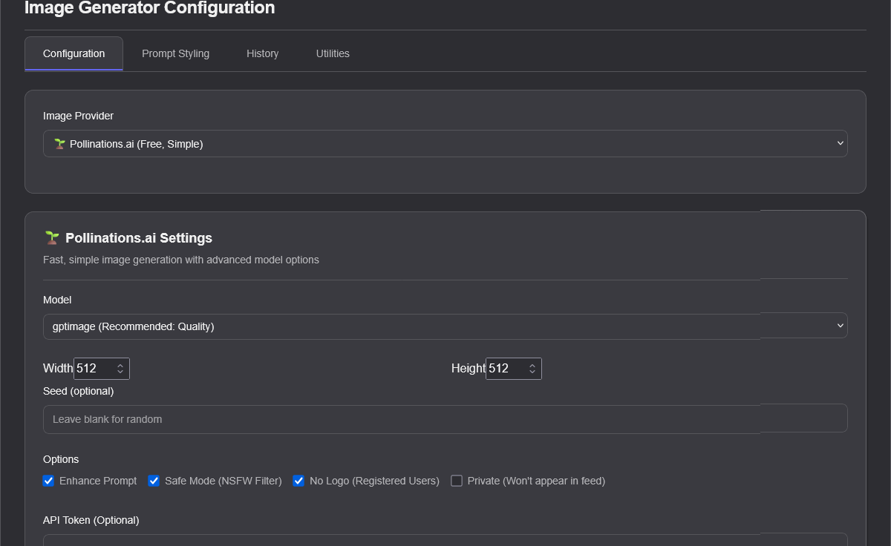Select the Configuration tab
The height and width of the screenshot is (546, 891).
point(74,53)
